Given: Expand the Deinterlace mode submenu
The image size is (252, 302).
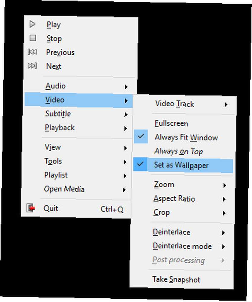Looking at the screenshot, I should point(182,246).
